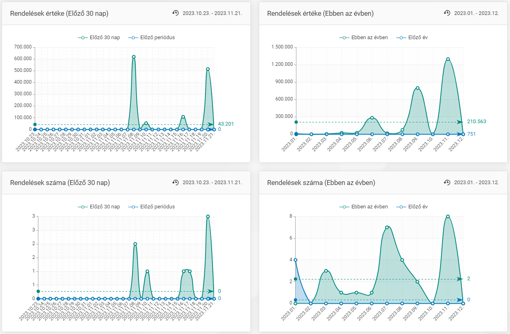Click history icon in Rendelések száma 30 nap panel

tap(175, 183)
